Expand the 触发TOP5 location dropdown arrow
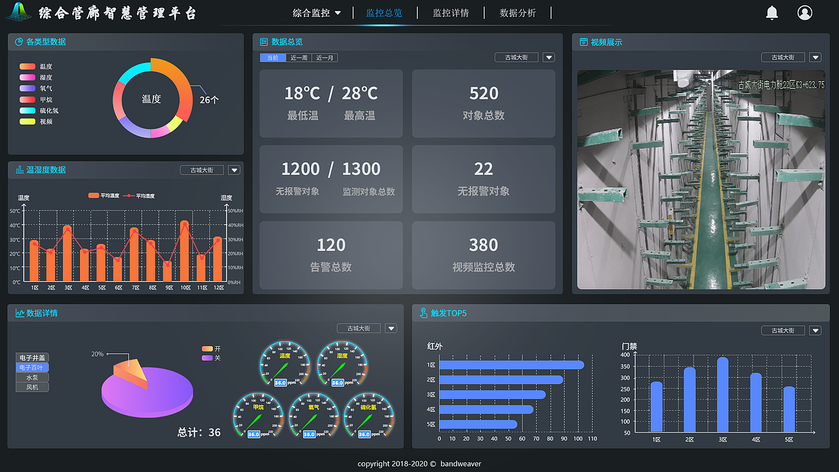This screenshot has width=839, height=472. tap(815, 331)
